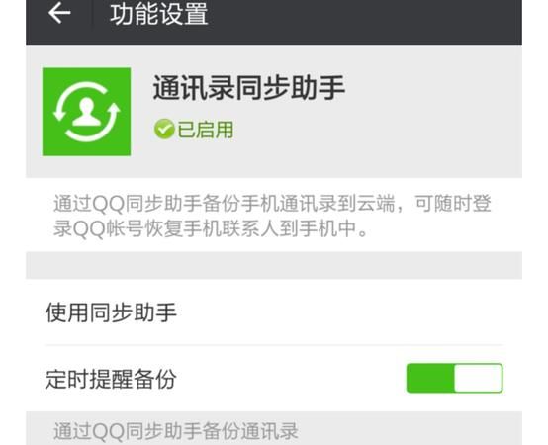Image resolution: width=548 pixels, height=445 pixels.
Task: Click description line 录QQ帐号恢复手机联系人到手机中
Action: [x=211, y=228]
